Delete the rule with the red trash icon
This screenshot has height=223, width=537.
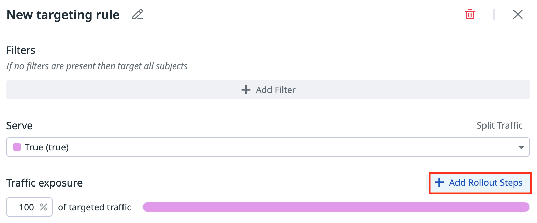[x=470, y=14]
